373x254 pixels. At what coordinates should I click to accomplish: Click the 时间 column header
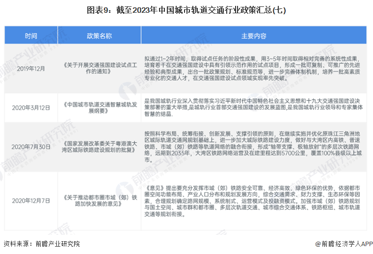click(31, 36)
